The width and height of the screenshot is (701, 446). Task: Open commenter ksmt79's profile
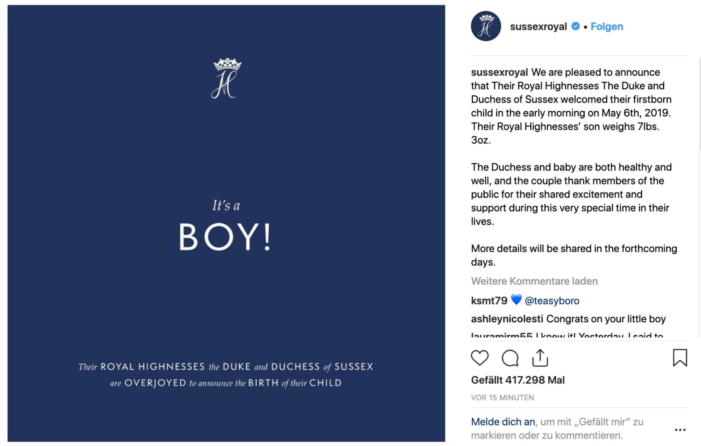(489, 301)
